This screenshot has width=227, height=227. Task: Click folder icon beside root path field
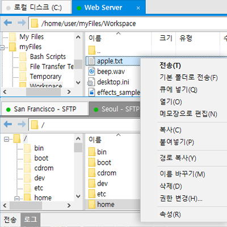(35, 124)
